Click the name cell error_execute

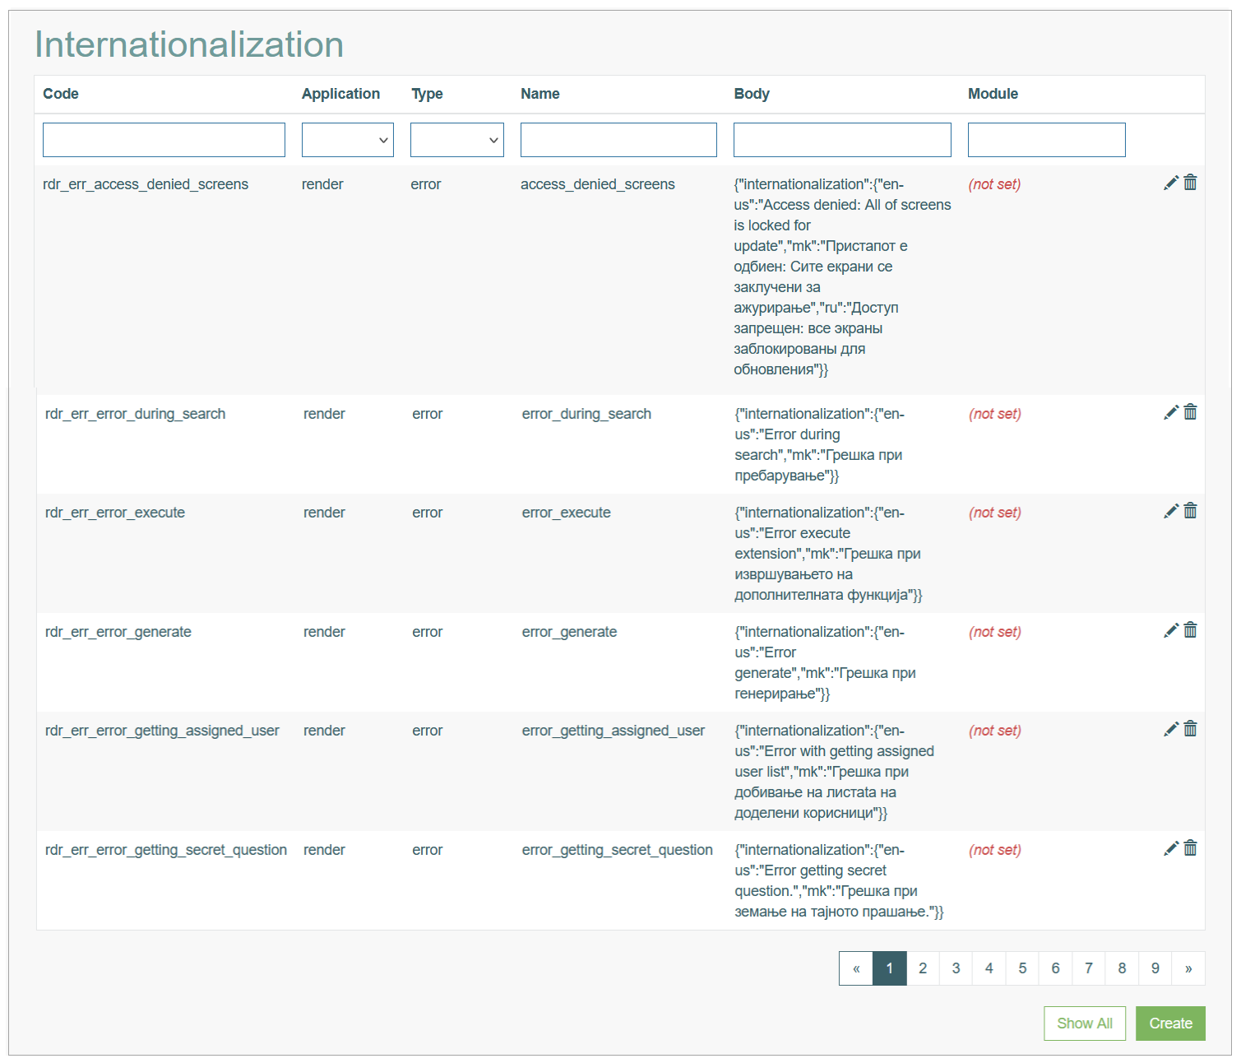(x=567, y=513)
